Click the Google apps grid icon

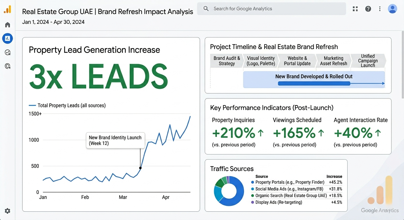pos(355,9)
